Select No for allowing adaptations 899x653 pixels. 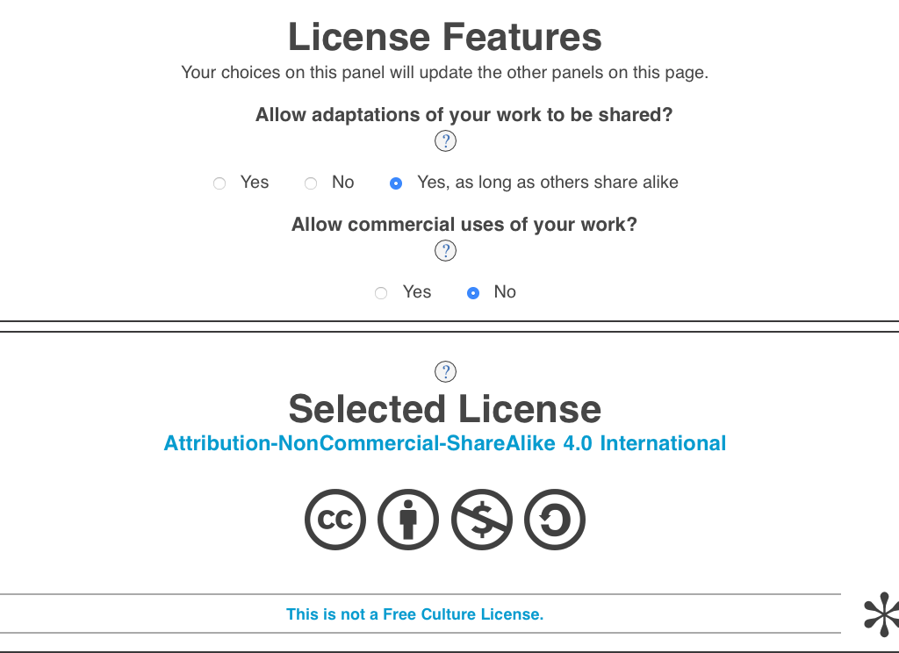[311, 183]
